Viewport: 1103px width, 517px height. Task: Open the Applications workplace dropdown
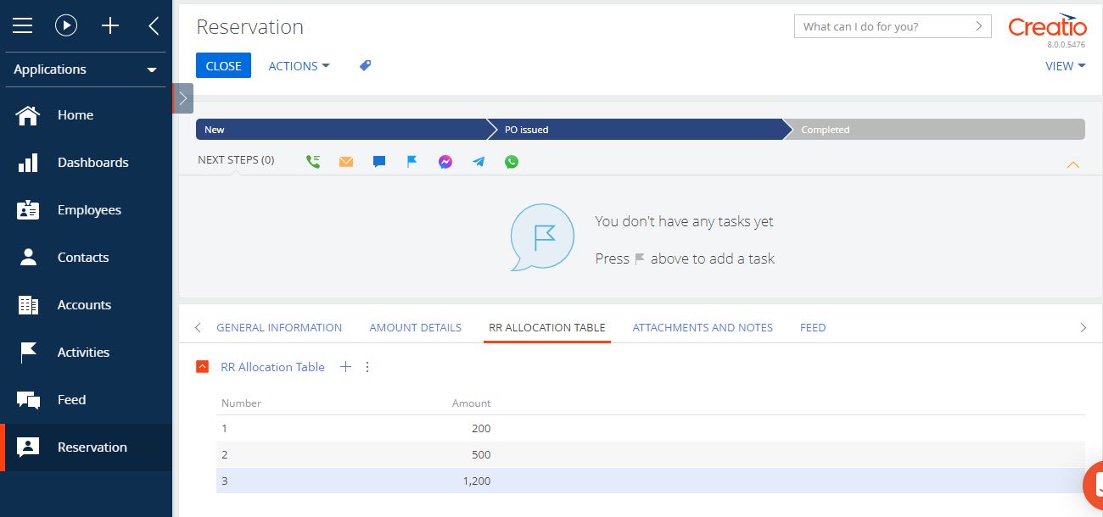pyautogui.click(x=86, y=69)
